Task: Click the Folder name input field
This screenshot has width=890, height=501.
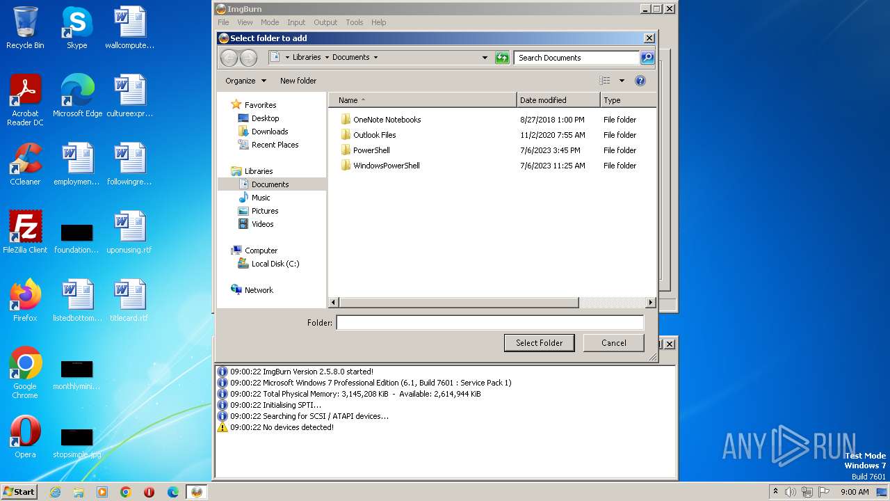Action: tap(490, 323)
